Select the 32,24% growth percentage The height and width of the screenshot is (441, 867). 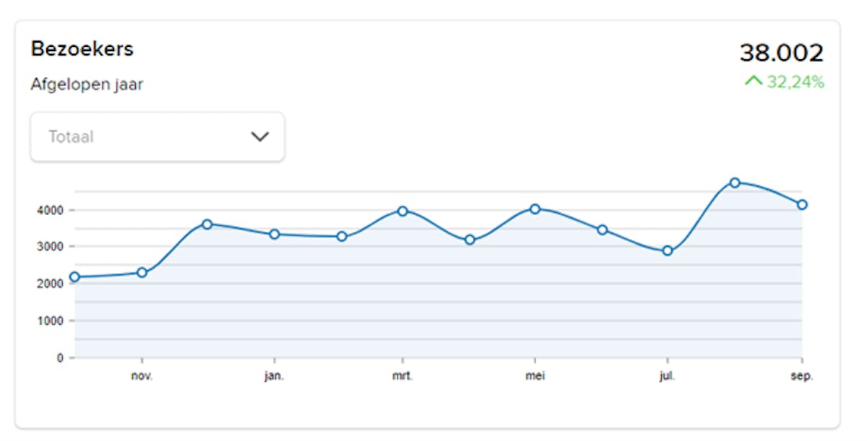(795, 82)
